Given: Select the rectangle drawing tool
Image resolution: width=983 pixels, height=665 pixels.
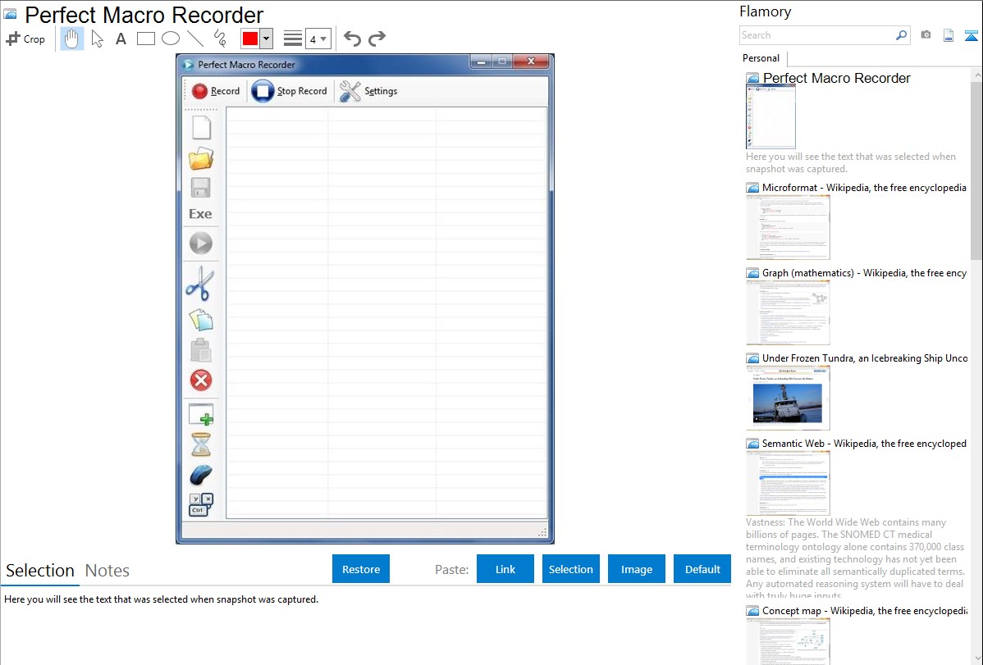Looking at the screenshot, I should (145, 39).
